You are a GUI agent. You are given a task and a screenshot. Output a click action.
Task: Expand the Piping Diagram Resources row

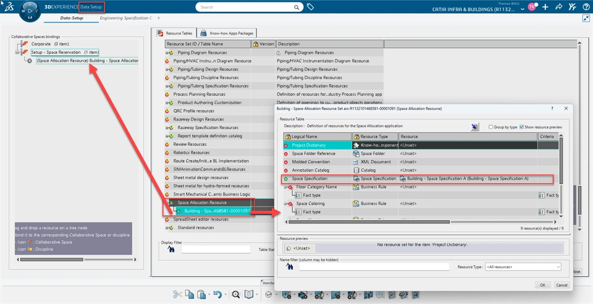(167, 53)
